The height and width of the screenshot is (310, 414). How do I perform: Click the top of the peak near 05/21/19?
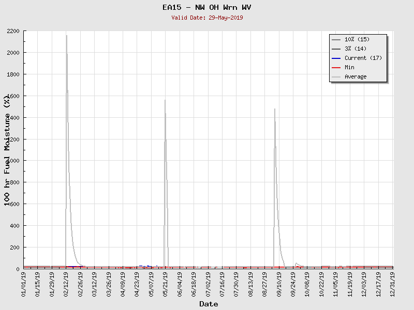point(165,101)
